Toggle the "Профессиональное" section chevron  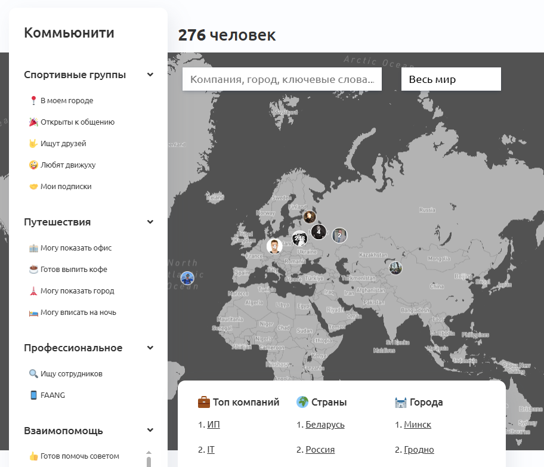pos(150,348)
